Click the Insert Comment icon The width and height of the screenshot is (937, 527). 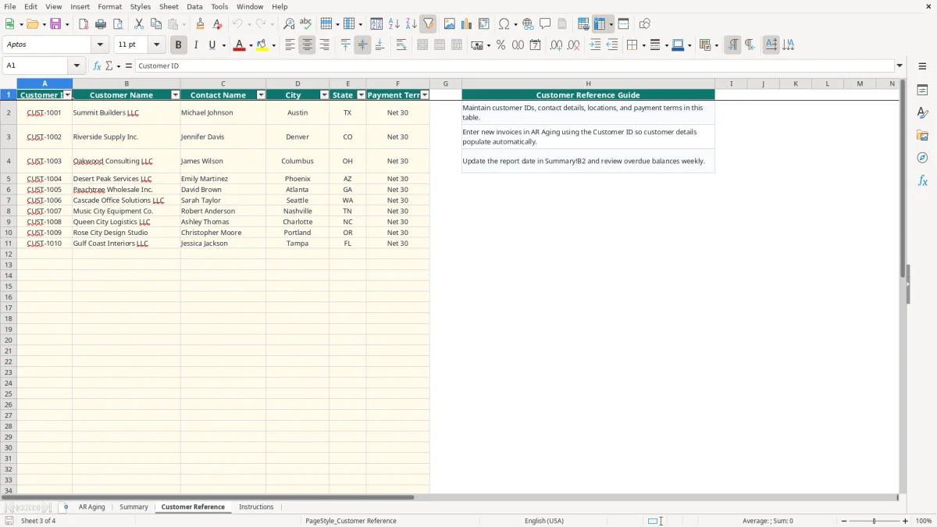(x=545, y=24)
